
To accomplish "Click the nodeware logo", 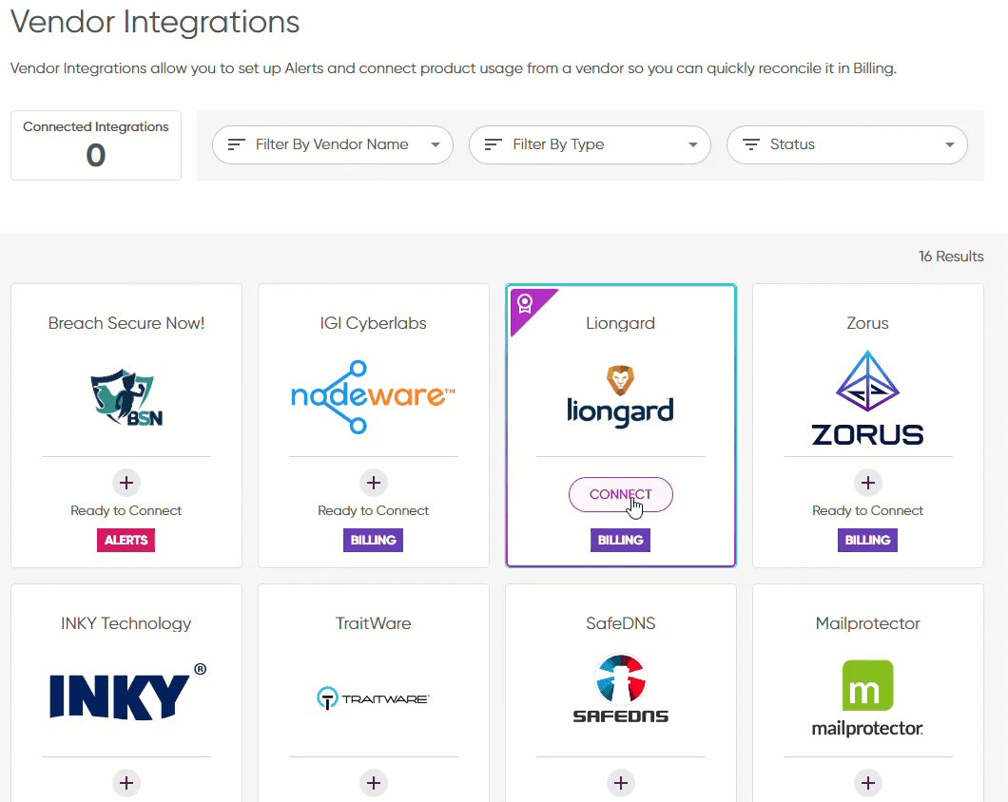I will 373,396.
